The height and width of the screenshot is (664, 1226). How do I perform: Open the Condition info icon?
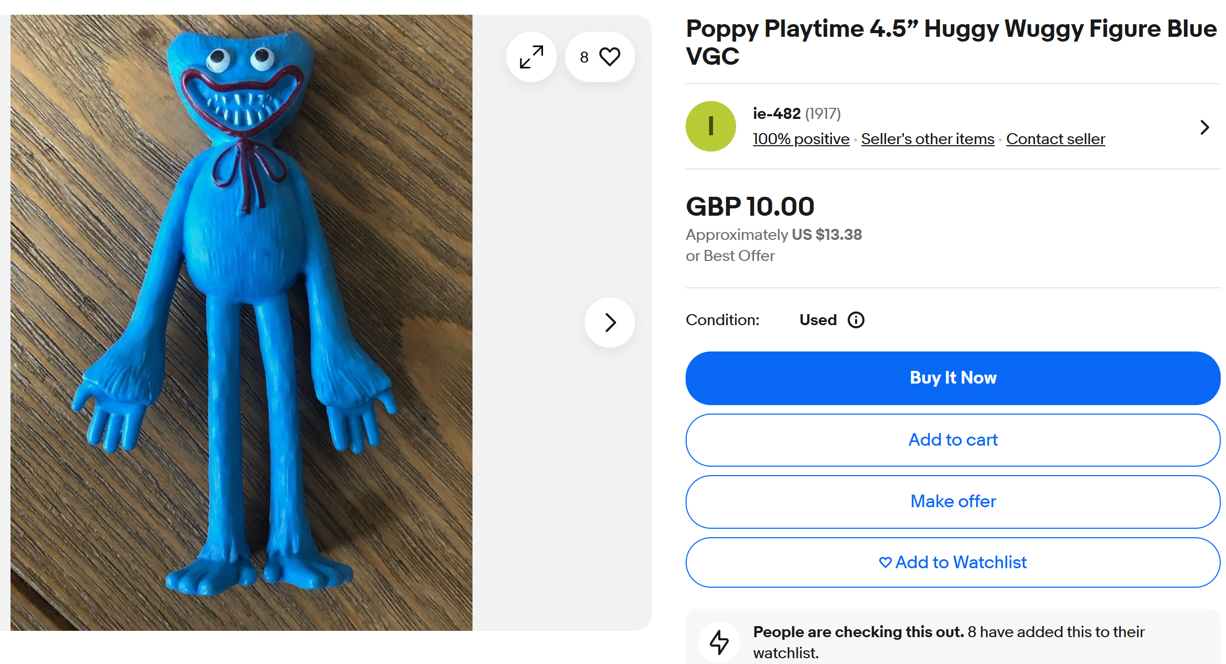pyautogui.click(x=856, y=320)
